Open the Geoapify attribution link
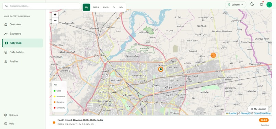 246,114
